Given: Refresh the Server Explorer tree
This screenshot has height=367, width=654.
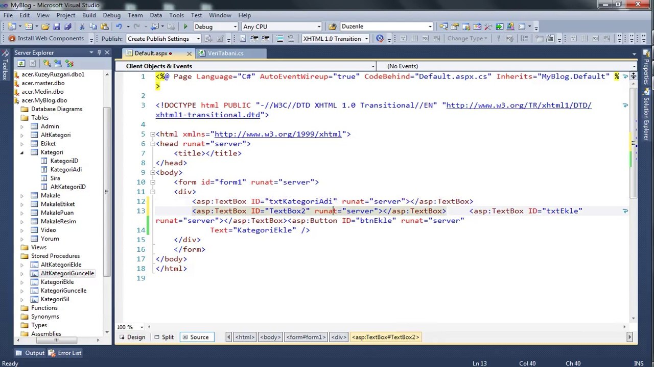Looking at the screenshot, I should coord(21,63).
